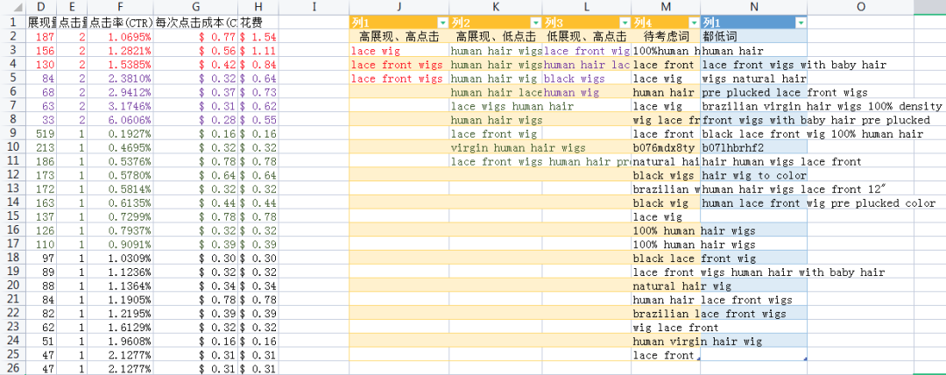Click the 都低词 cell
Viewport: 946px width, 375px height.
pyautogui.click(x=753, y=37)
